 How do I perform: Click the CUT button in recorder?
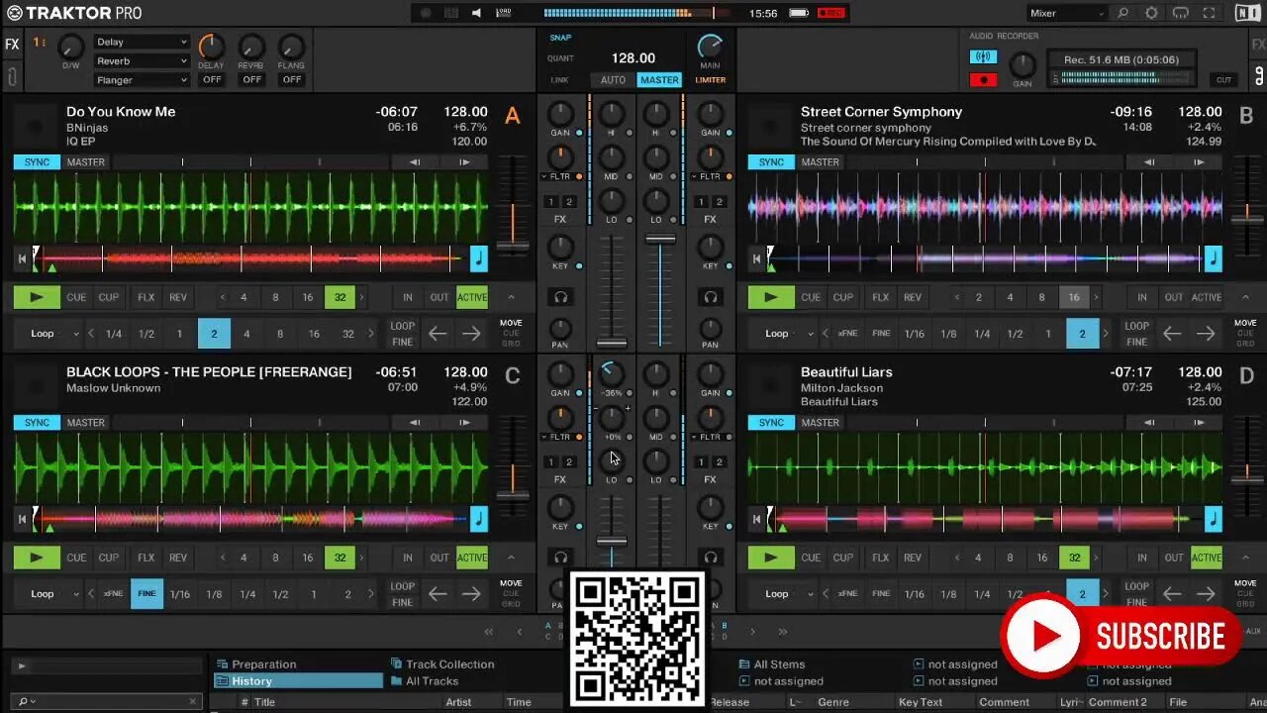pos(1224,80)
